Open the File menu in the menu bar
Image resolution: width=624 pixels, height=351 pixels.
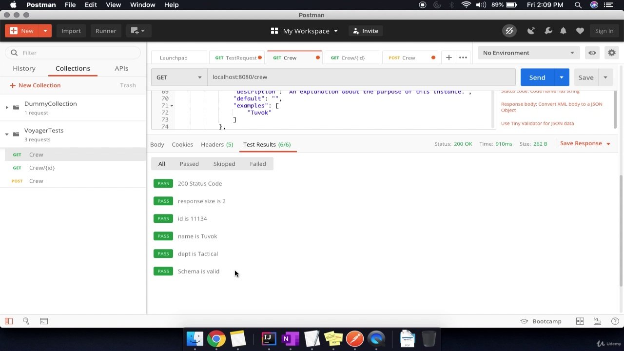[70, 5]
